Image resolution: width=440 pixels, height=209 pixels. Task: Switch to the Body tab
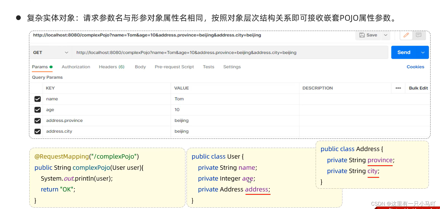coord(140,67)
